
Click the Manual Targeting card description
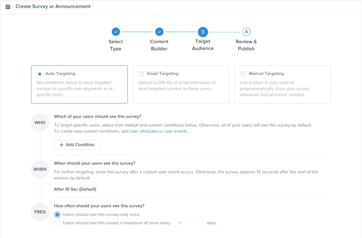click(x=274, y=89)
